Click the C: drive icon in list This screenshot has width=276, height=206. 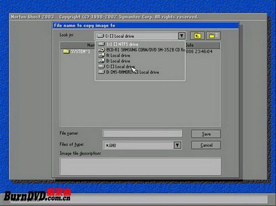click(102, 66)
